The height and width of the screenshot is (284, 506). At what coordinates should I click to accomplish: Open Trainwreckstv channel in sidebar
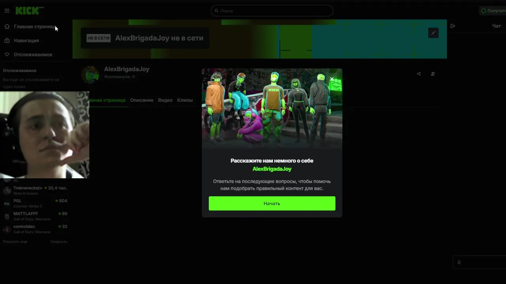(35, 191)
